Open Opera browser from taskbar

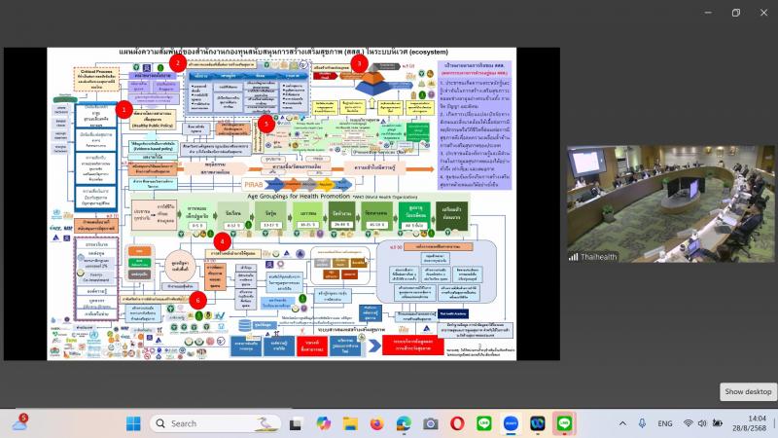(x=457, y=423)
